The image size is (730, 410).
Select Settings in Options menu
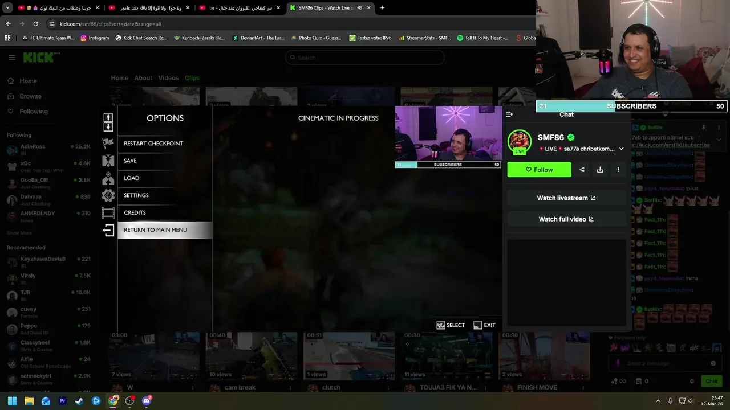165,195
